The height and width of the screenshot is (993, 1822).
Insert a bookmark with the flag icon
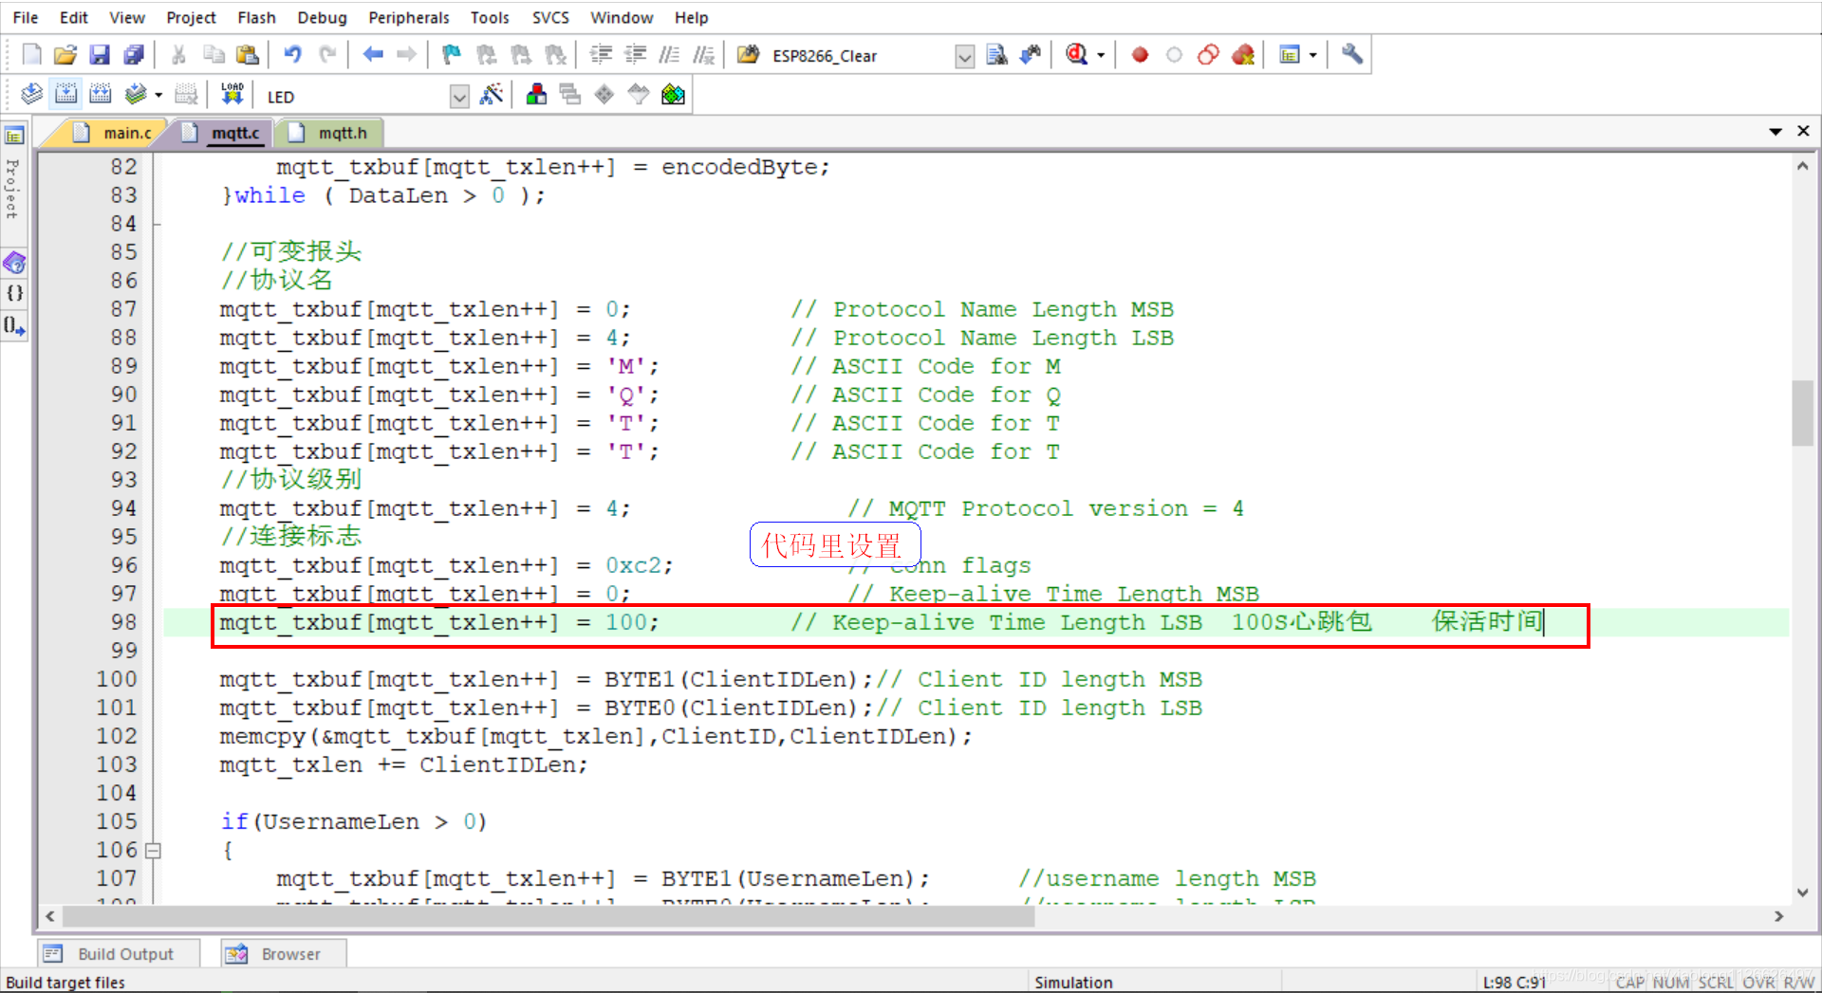tap(452, 55)
